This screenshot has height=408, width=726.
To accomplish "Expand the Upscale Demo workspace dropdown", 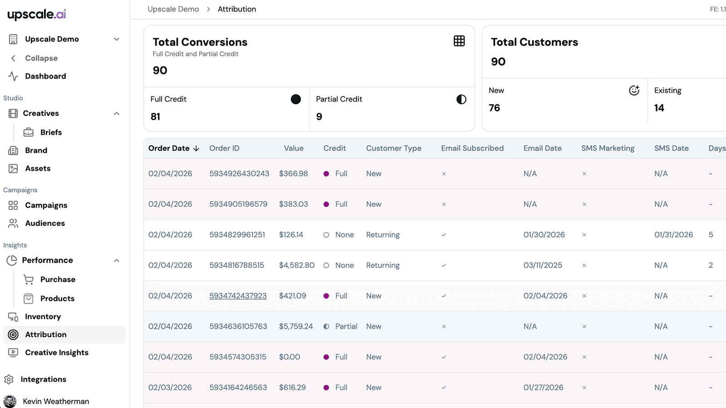I will tap(117, 39).
